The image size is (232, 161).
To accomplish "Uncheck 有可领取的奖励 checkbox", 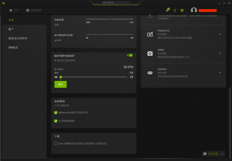I will point(56,121).
